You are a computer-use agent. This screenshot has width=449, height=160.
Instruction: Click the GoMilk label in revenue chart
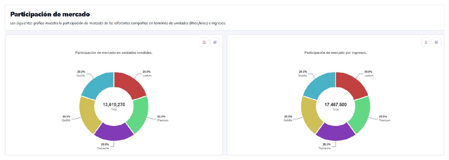(287, 120)
